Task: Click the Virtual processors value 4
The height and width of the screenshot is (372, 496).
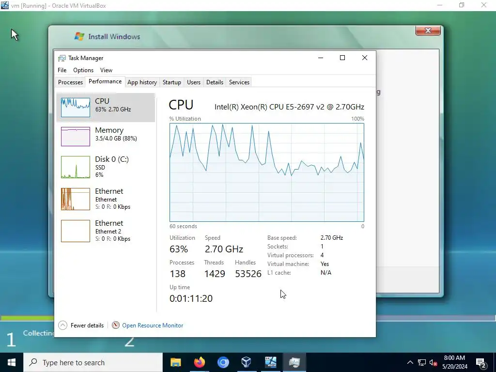Action: [322, 255]
